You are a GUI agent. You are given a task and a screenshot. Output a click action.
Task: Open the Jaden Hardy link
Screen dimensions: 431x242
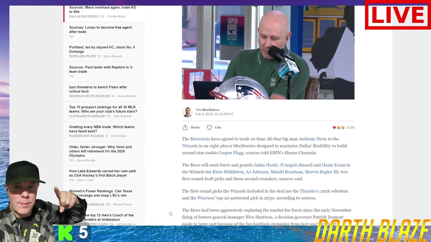point(266,165)
